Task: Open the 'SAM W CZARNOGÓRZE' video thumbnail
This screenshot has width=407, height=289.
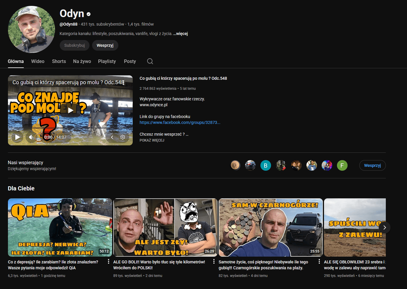Action: click(x=271, y=227)
